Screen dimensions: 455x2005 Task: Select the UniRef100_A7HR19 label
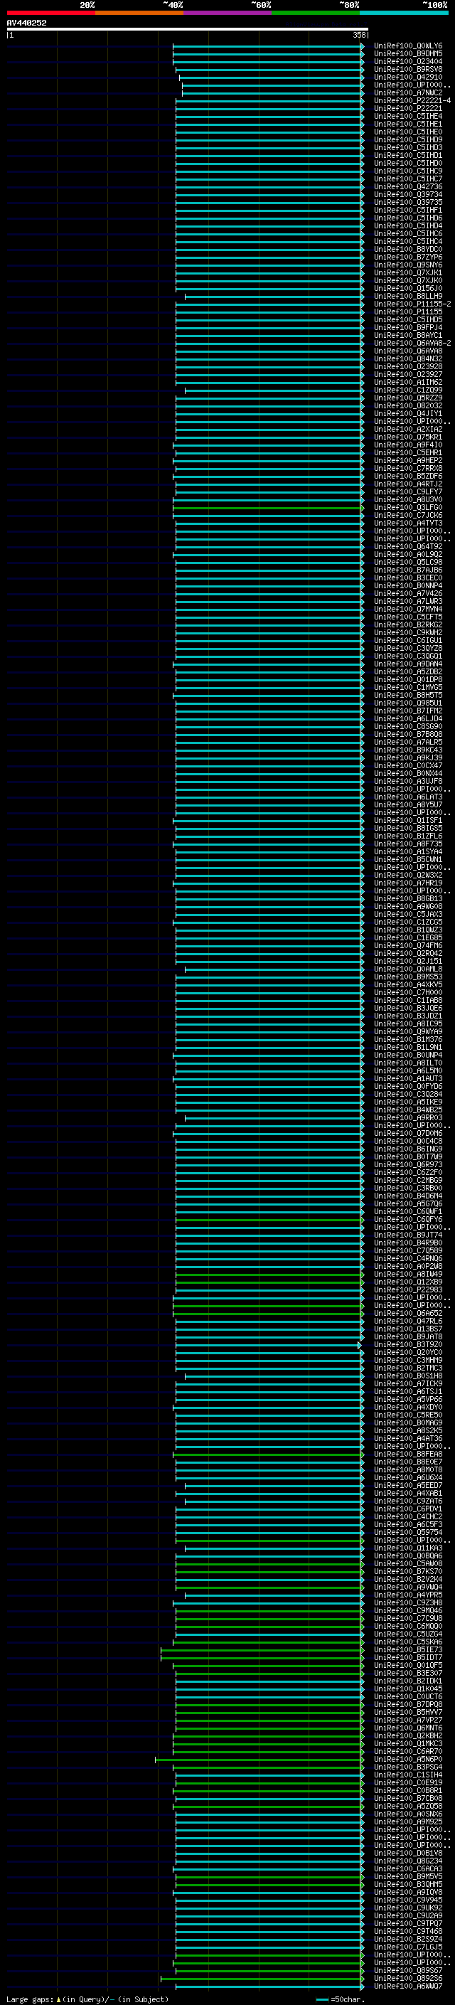pyautogui.click(x=408, y=883)
